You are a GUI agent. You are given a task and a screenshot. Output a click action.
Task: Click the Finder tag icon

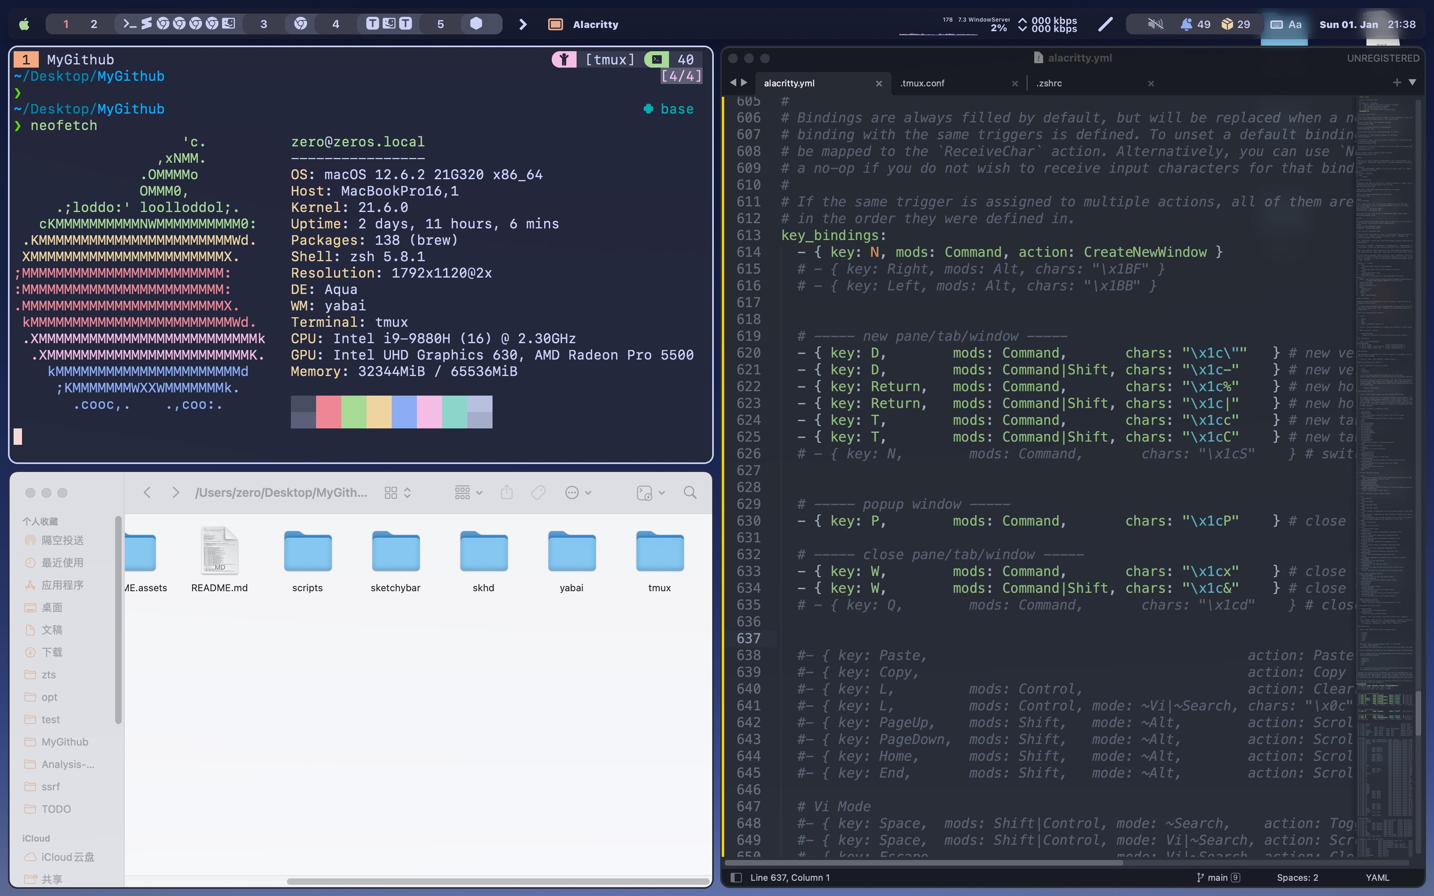click(x=538, y=492)
